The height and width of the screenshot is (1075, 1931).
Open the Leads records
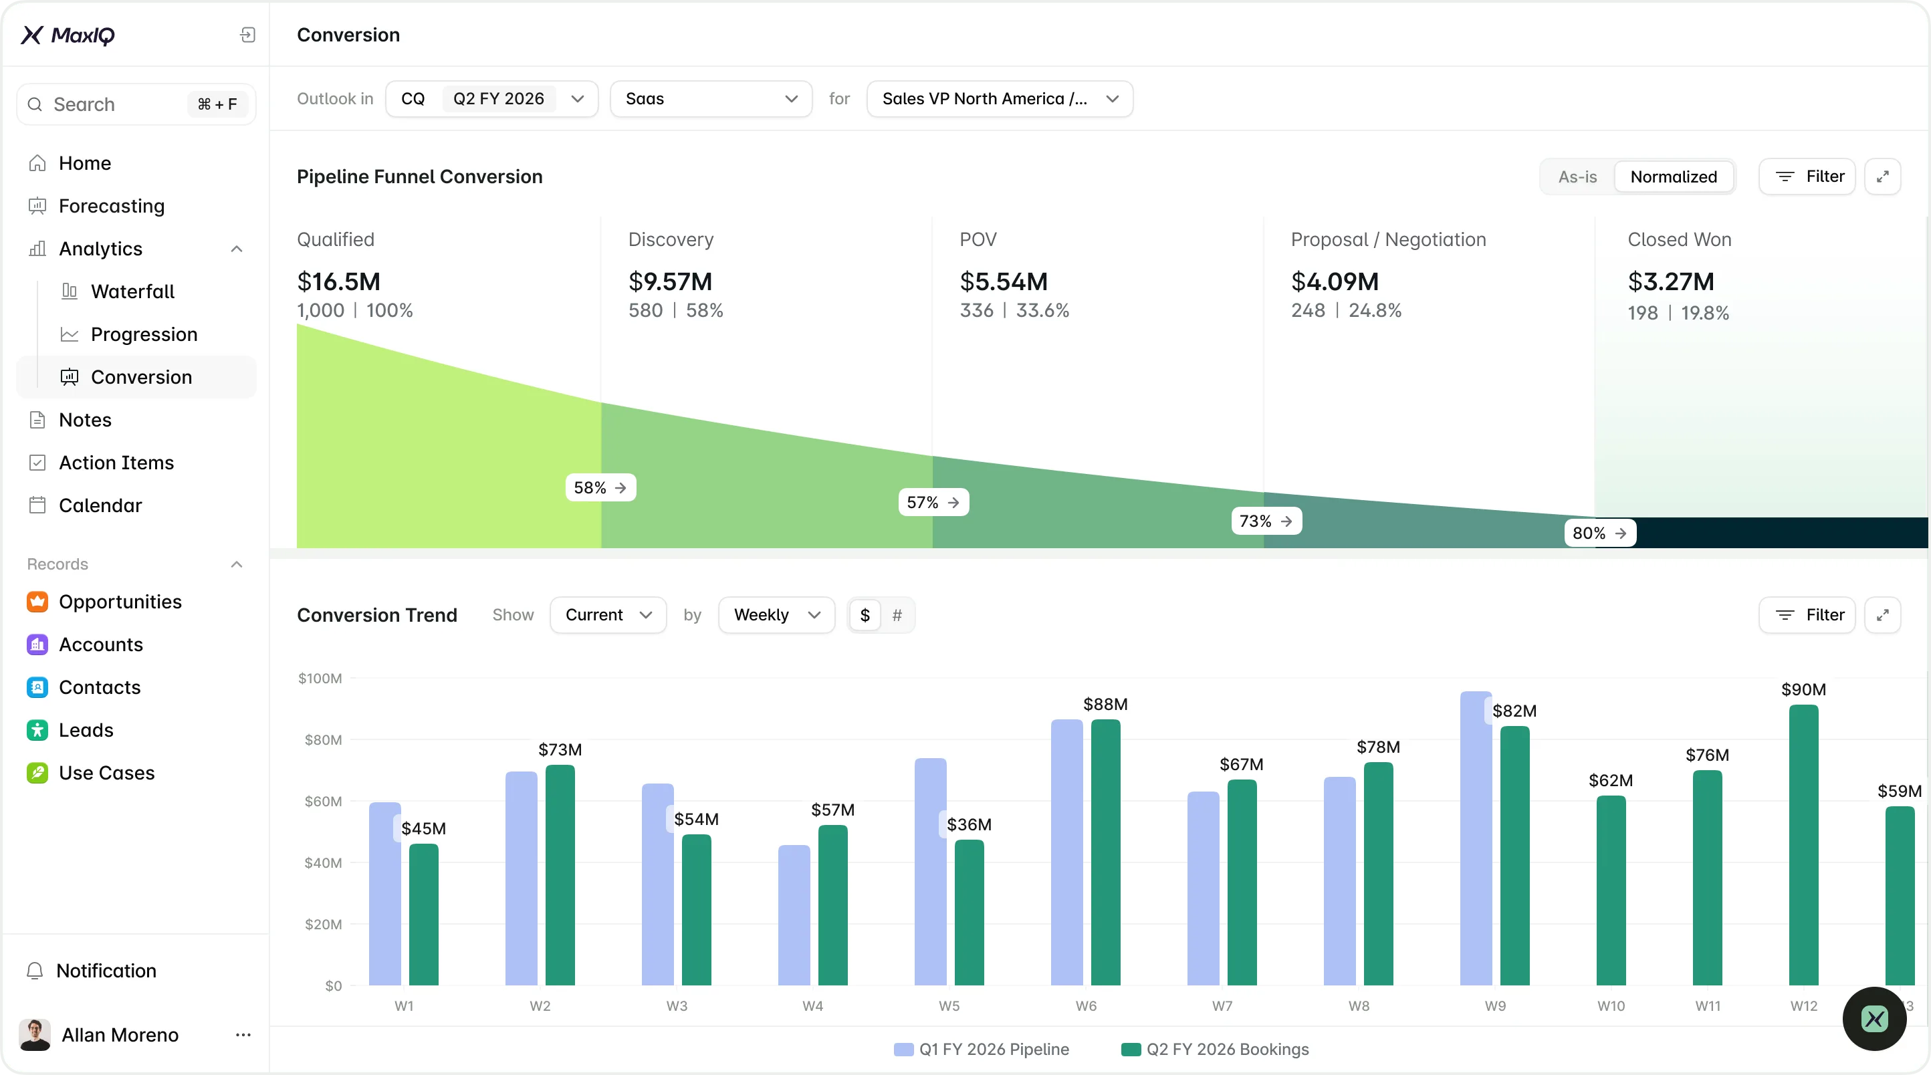click(136, 730)
